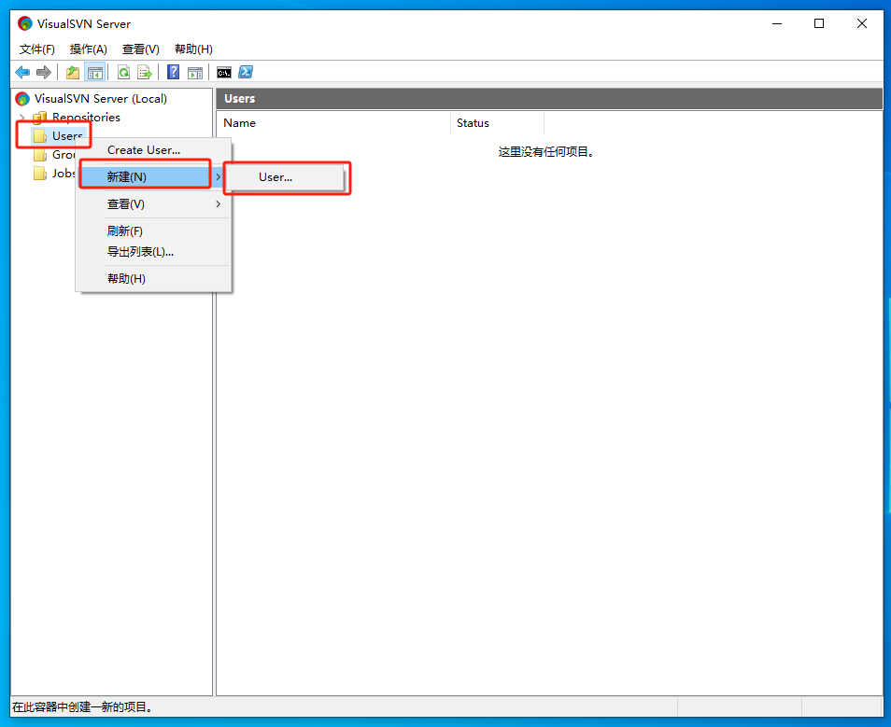
Task: Select the Repositories tree item
Action: click(86, 118)
